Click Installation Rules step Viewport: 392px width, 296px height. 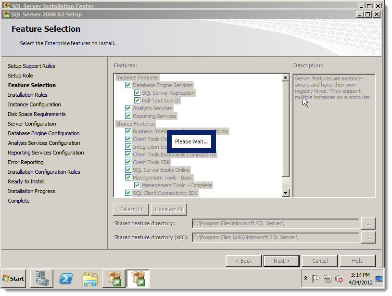click(x=27, y=95)
